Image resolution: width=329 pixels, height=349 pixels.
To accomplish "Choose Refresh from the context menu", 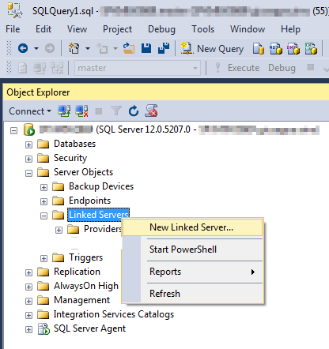I will tap(193, 294).
